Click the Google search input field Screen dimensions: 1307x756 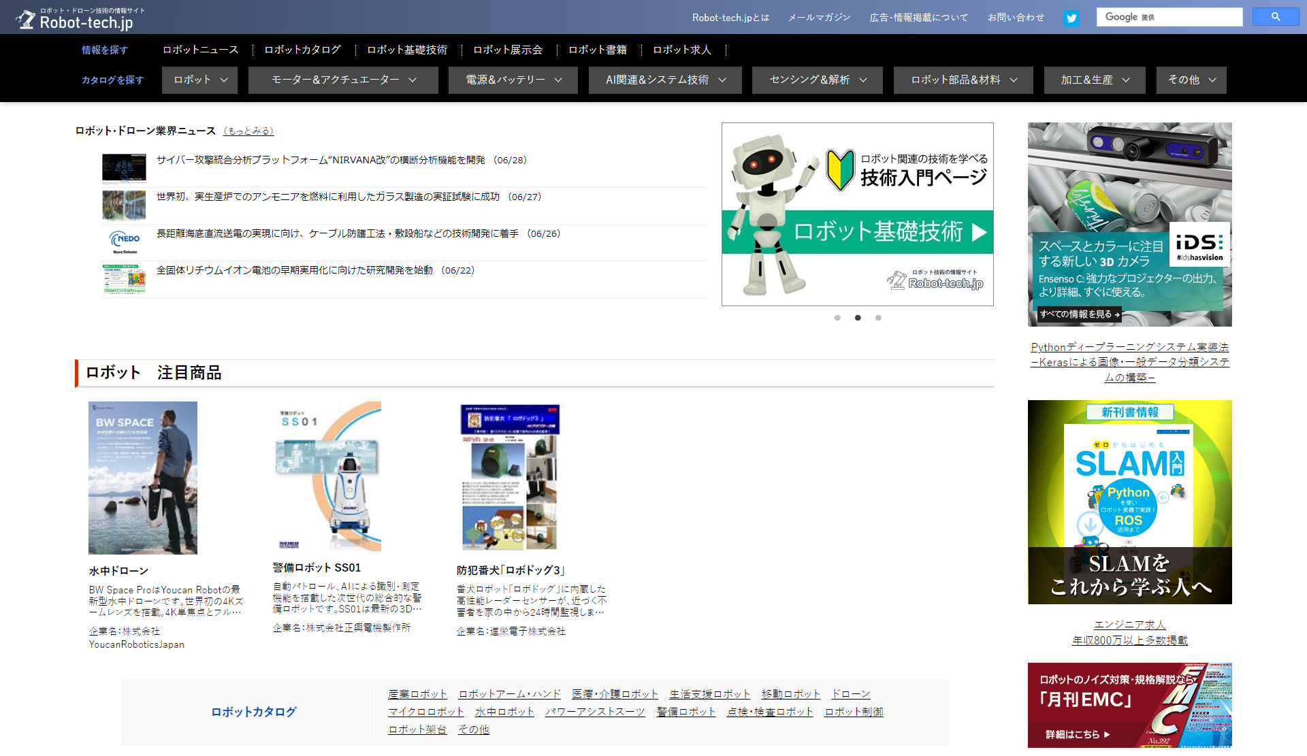coord(1169,16)
